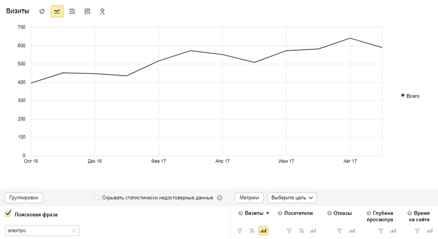Image resolution: width=438 pixels, height=239 pixels.
Task: Toggle bar chart icon under Визиты
Action: click(x=263, y=231)
